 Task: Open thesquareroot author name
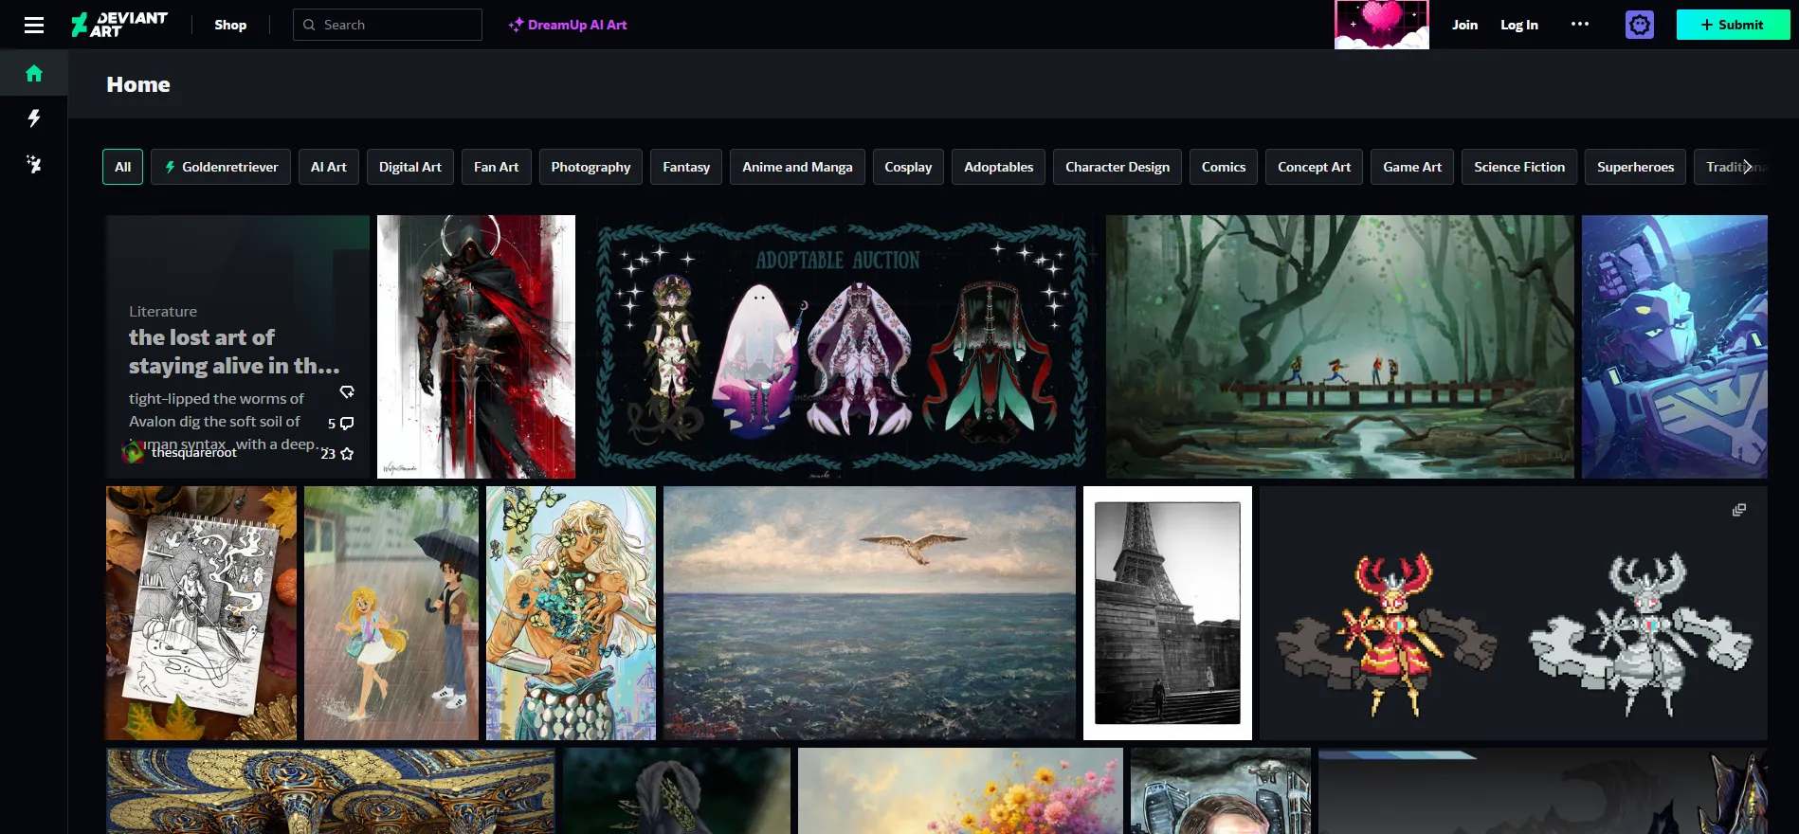pyautogui.click(x=194, y=453)
